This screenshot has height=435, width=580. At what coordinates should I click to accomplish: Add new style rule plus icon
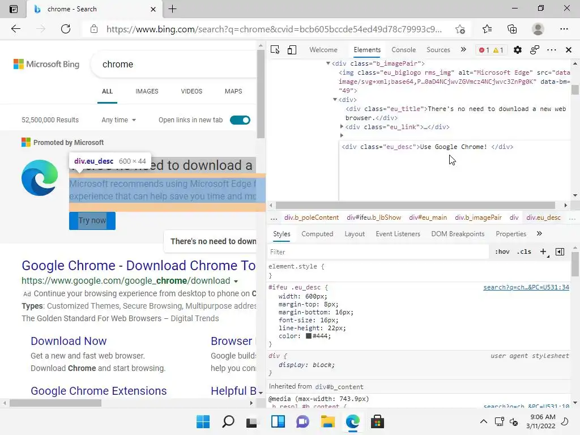[543, 252]
